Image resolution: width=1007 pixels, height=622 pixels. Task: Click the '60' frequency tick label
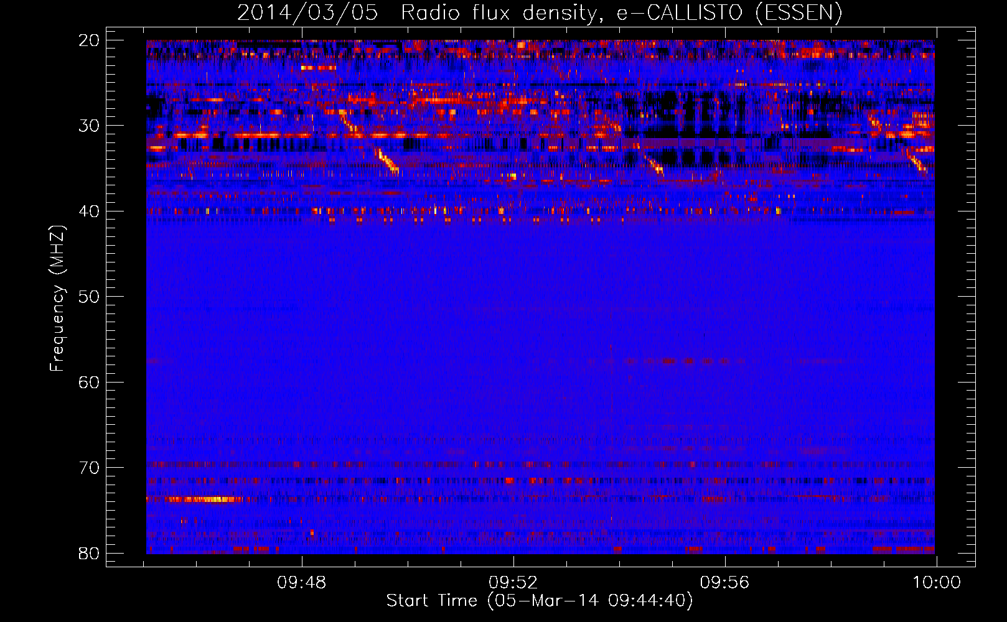click(x=89, y=382)
